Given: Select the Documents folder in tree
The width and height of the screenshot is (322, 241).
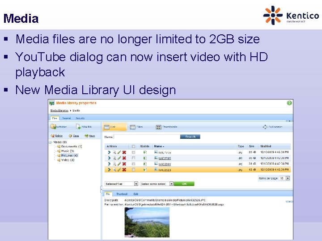Looking at the screenshot, I should click(x=72, y=146).
